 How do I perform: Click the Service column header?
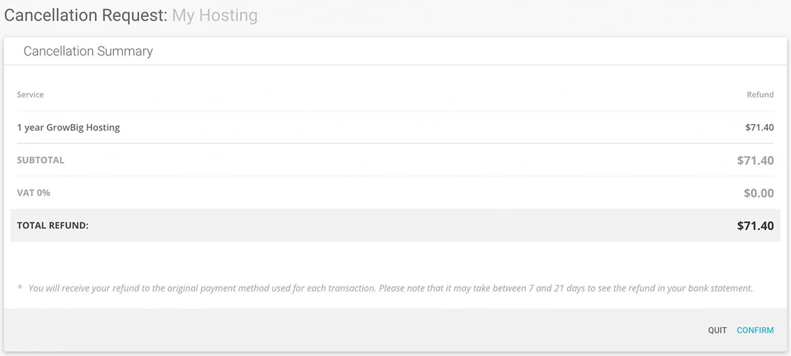point(30,95)
